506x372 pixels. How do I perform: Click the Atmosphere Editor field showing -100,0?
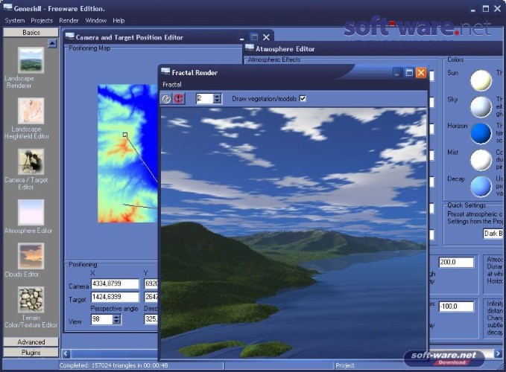tap(456, 307)
